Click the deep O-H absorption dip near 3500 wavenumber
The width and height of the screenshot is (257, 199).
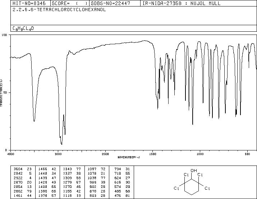point(34,121)
